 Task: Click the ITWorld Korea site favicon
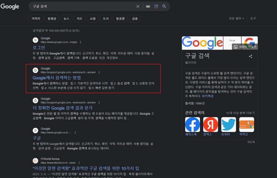[35, 161]
